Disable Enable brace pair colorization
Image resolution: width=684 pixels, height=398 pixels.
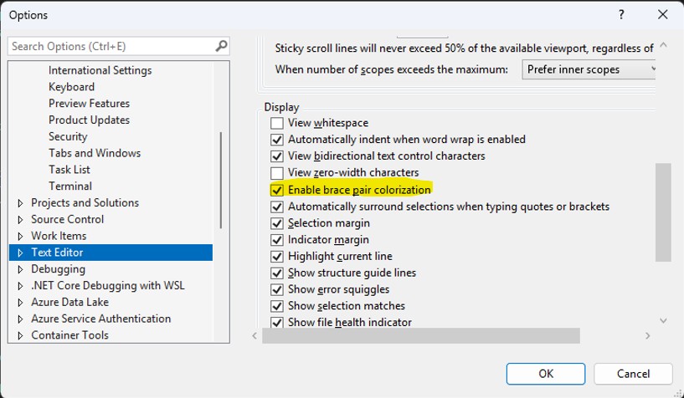coord(277,190)
